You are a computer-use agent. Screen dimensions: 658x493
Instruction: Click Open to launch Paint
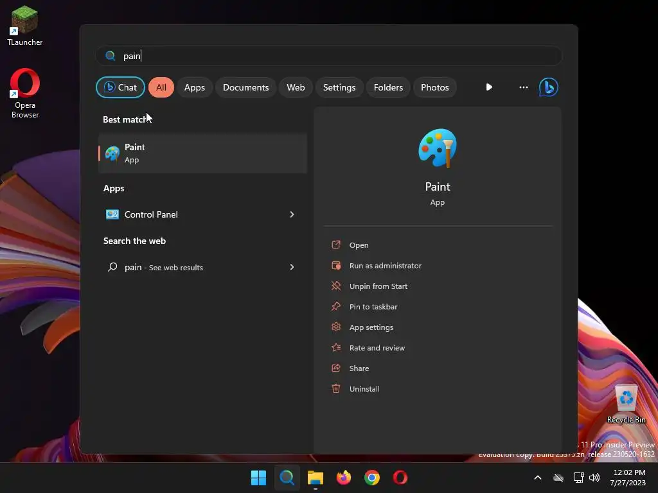coord(359,245)
